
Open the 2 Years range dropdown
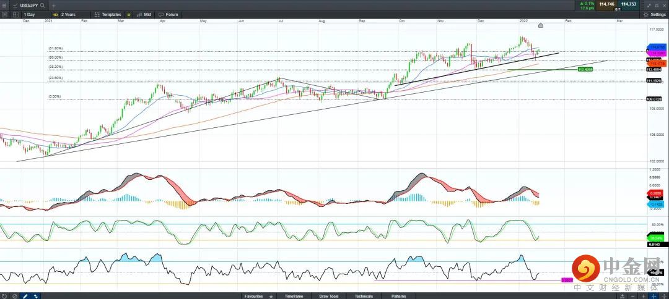[x=68, y=14]
